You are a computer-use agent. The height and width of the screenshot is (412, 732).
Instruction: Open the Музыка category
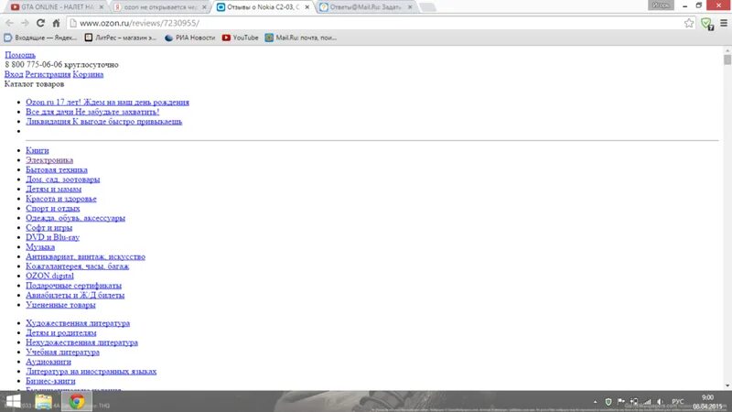(40, 247)
